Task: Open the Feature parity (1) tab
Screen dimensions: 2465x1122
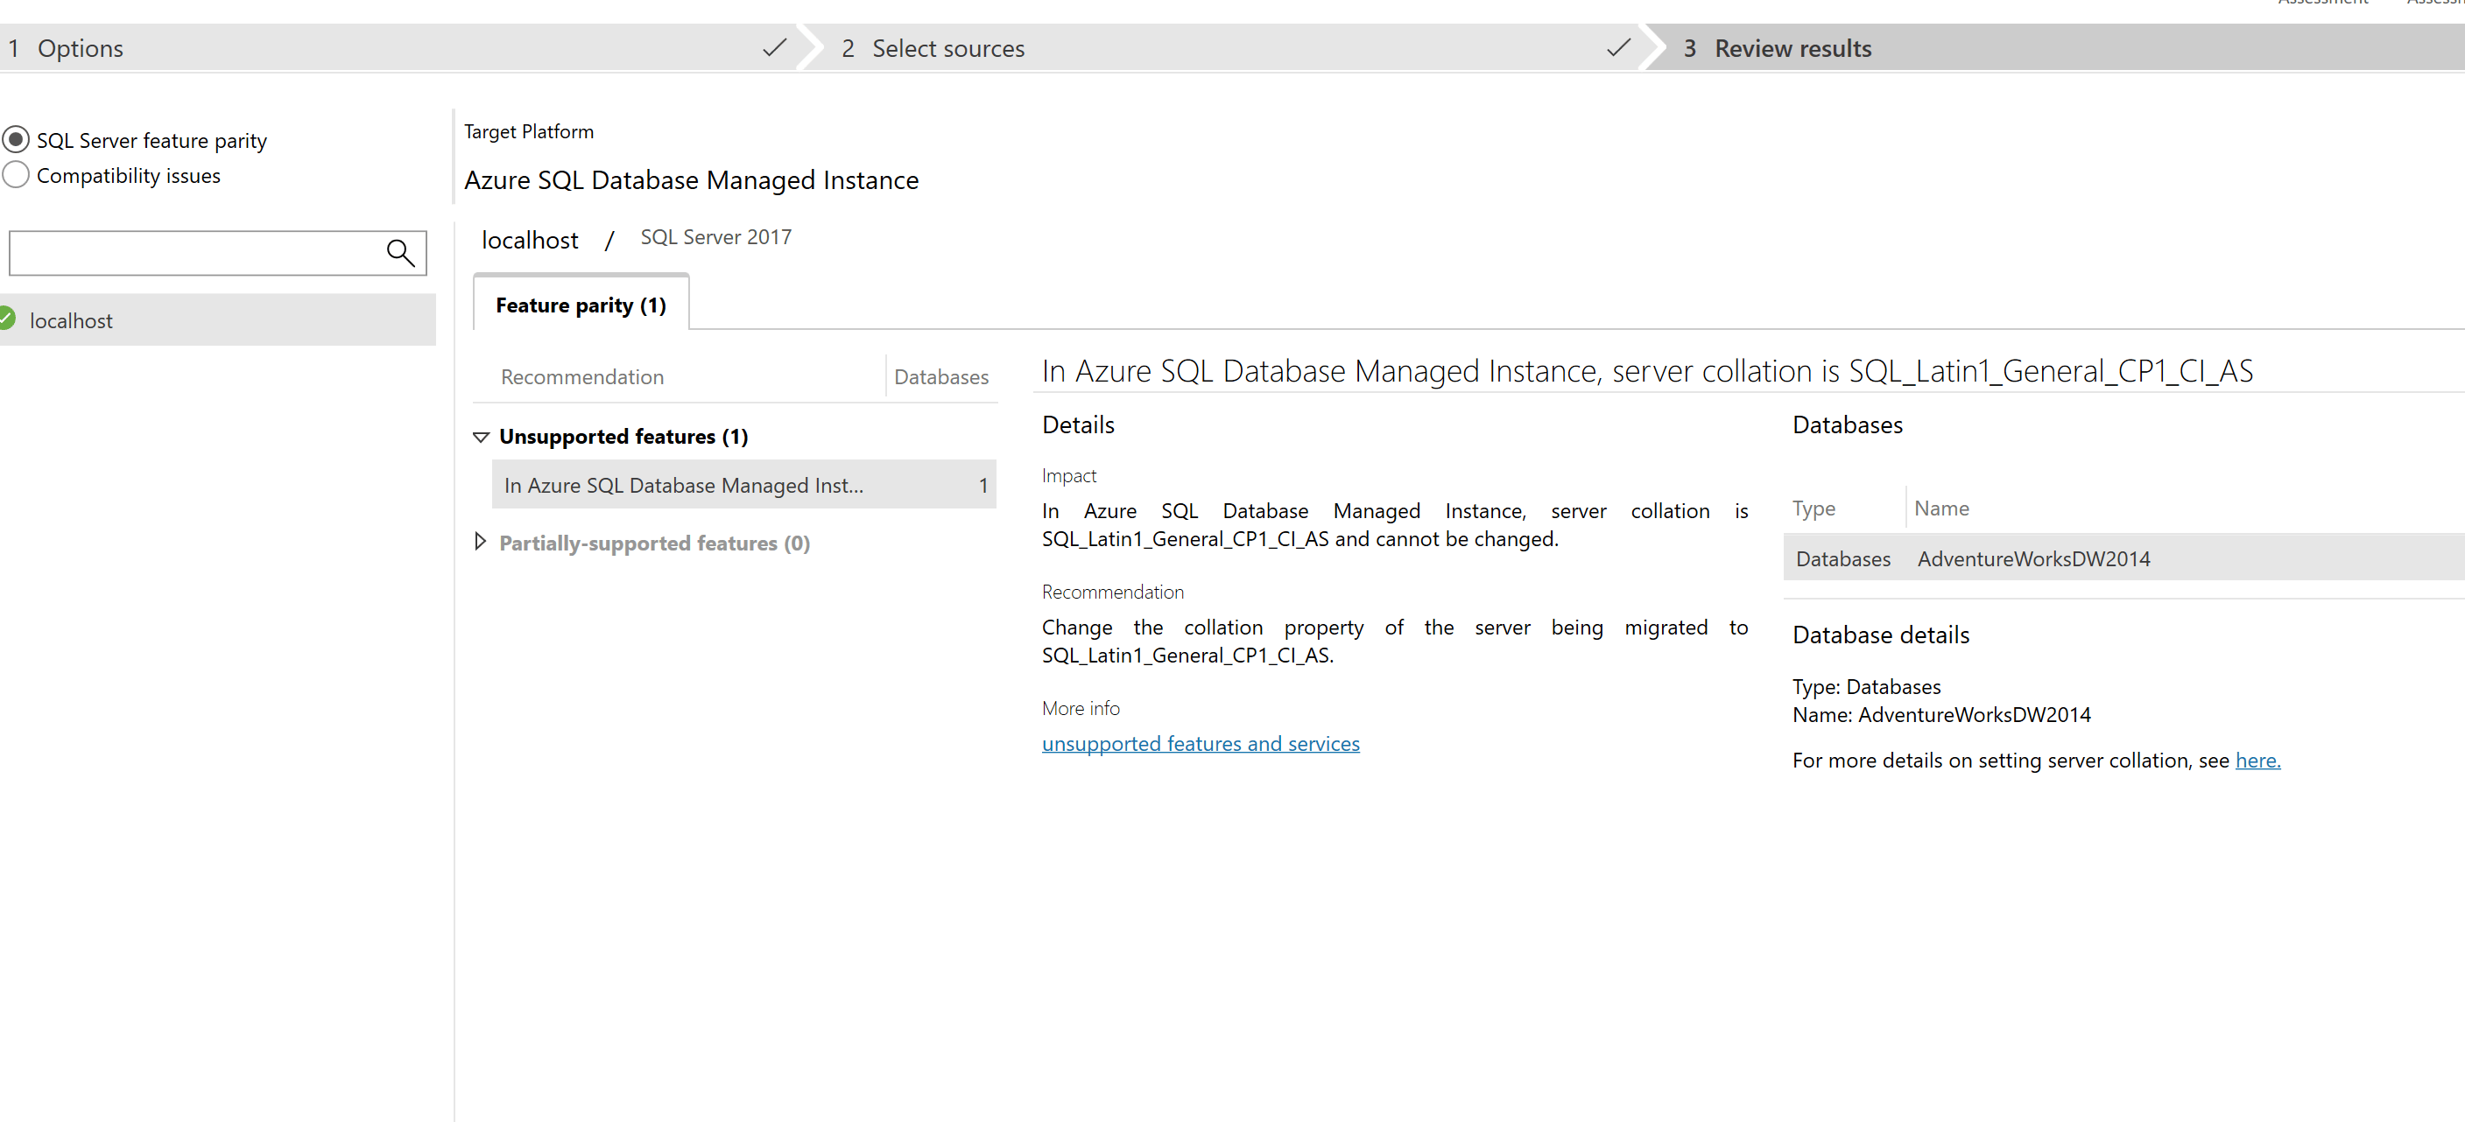Action: pos(581,305)
